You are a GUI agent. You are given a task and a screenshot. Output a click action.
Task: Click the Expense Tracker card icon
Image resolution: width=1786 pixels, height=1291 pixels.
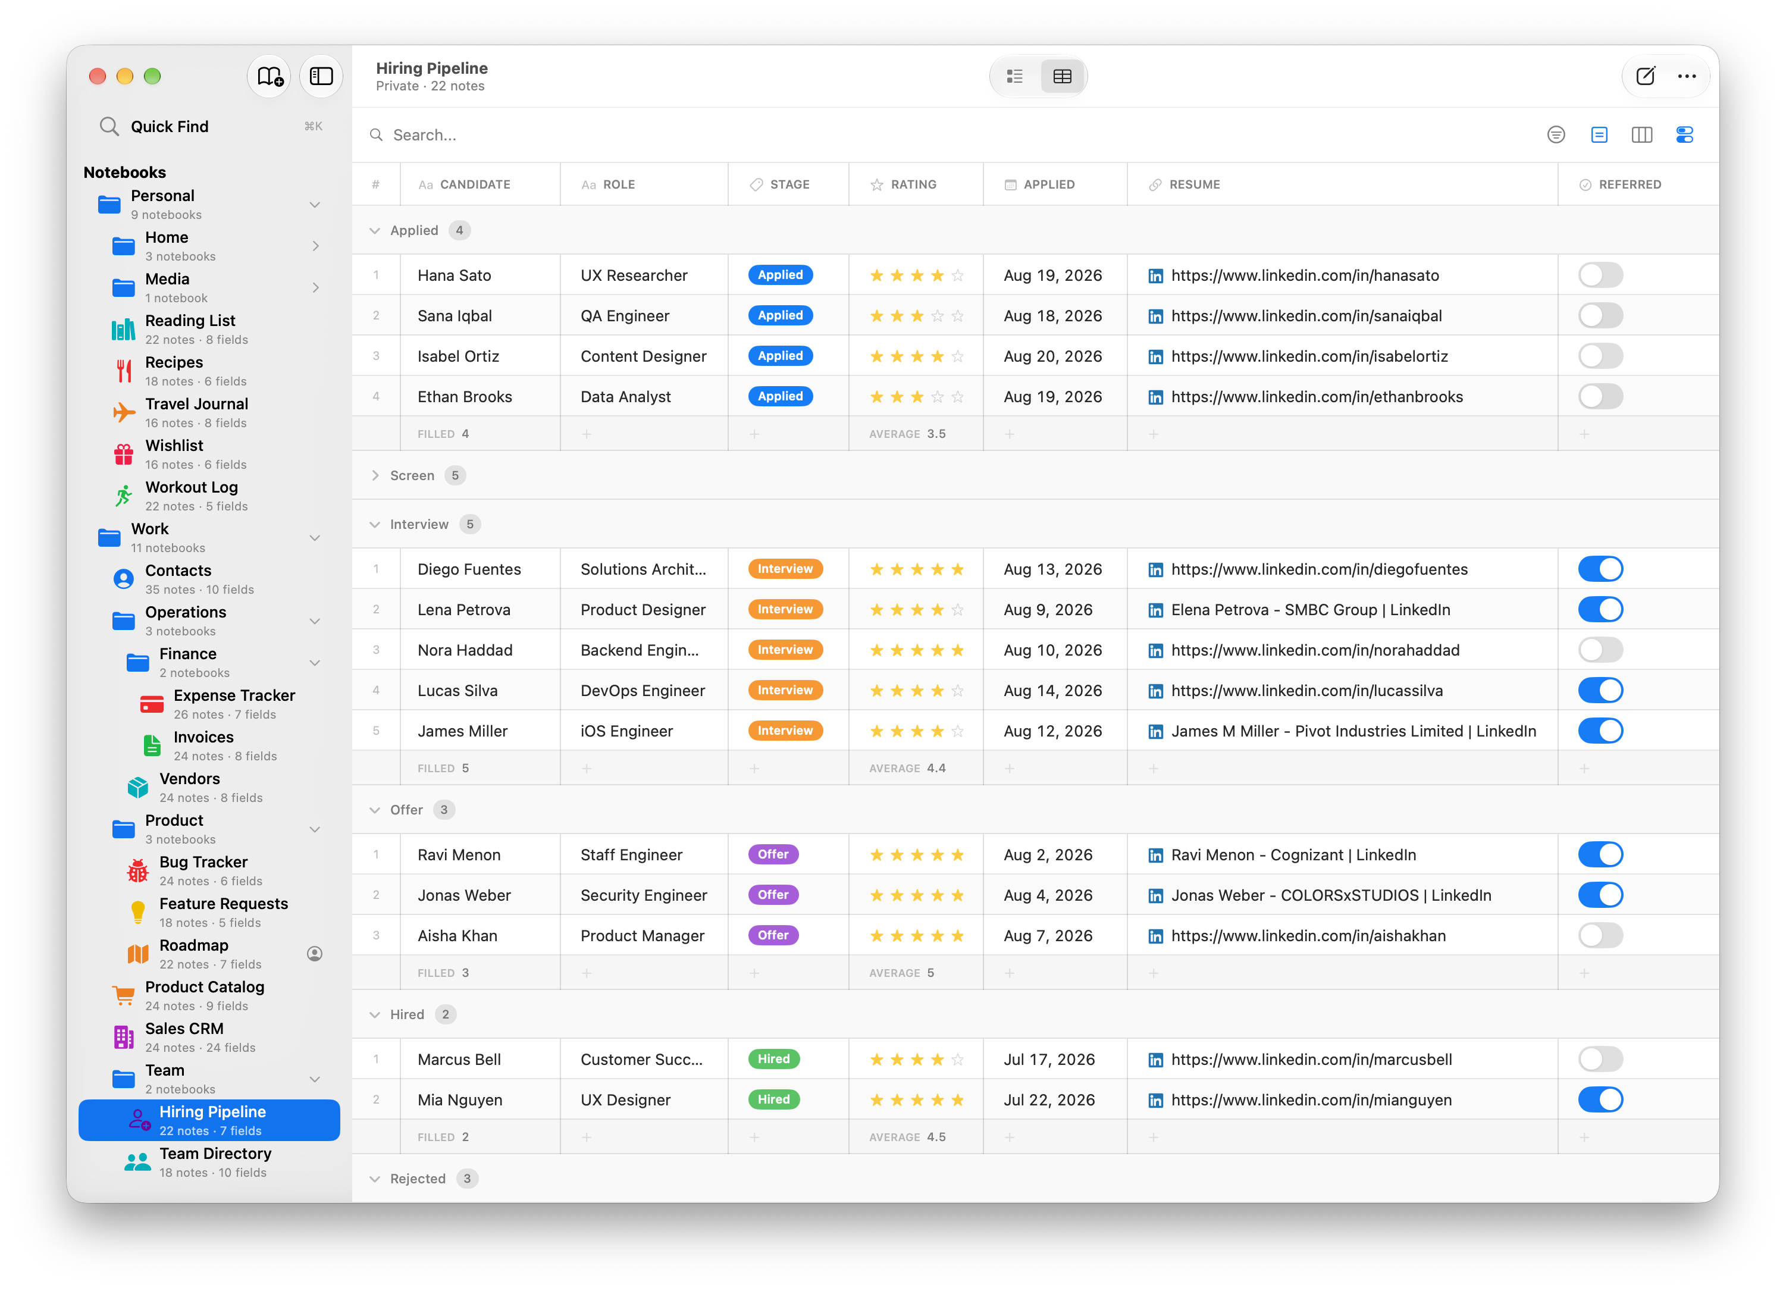tap(152, 704)
